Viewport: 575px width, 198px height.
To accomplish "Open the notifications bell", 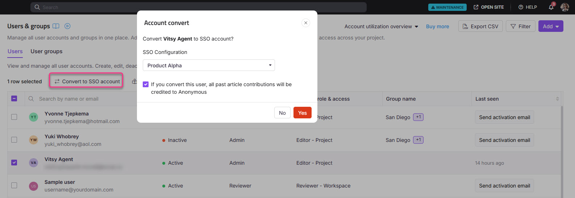I will click(551, 7).
